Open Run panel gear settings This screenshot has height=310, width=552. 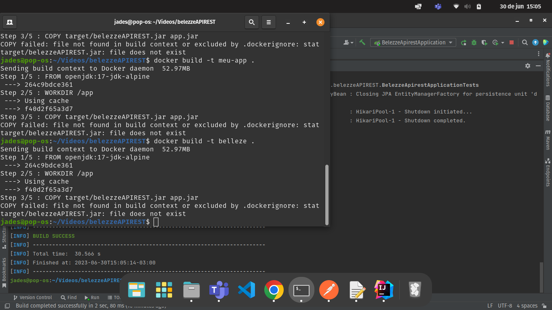coord(528,65)
